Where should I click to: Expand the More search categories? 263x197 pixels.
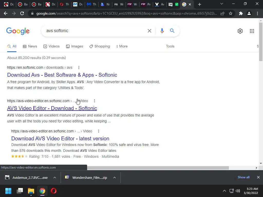pyautogui.click(x=122, y=46)
